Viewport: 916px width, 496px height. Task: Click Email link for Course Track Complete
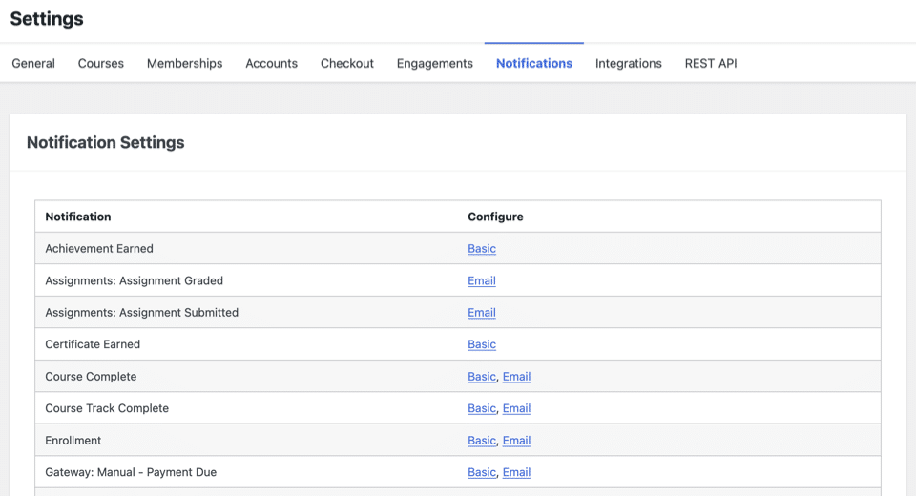click(516, 408)
